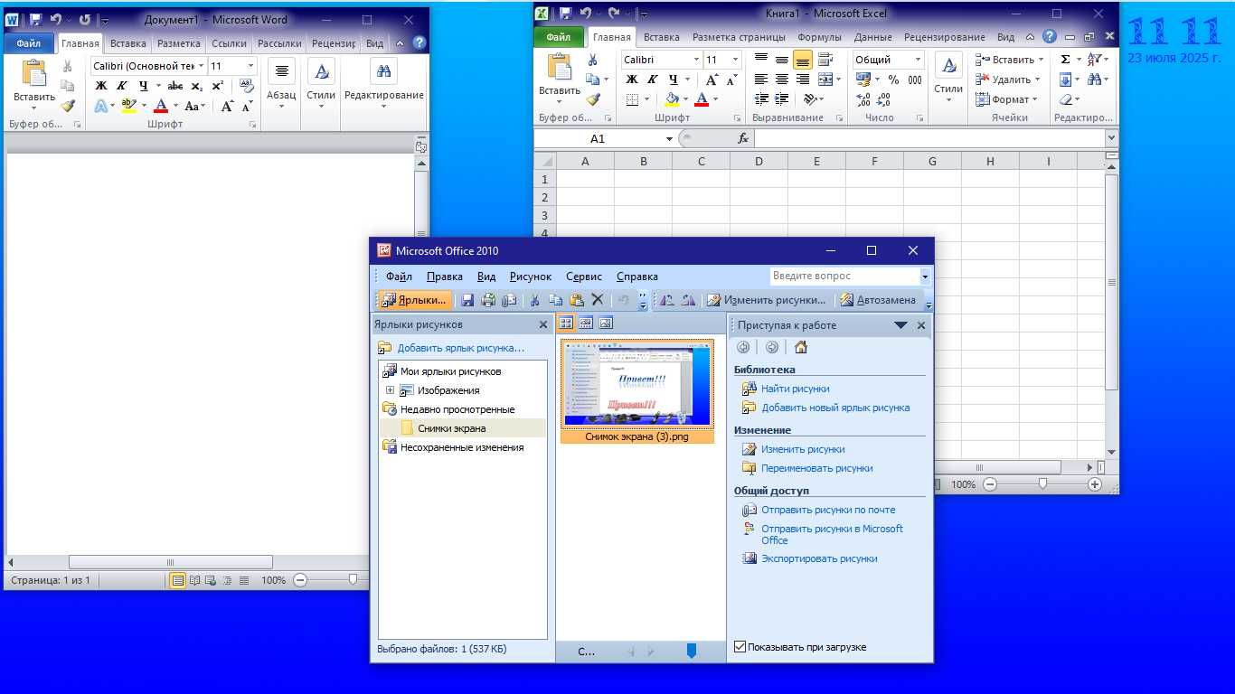Screen dimensions: 1235x694
Task: Close the Ярлыки рисунков pane
Action: [x=542, y=324]
